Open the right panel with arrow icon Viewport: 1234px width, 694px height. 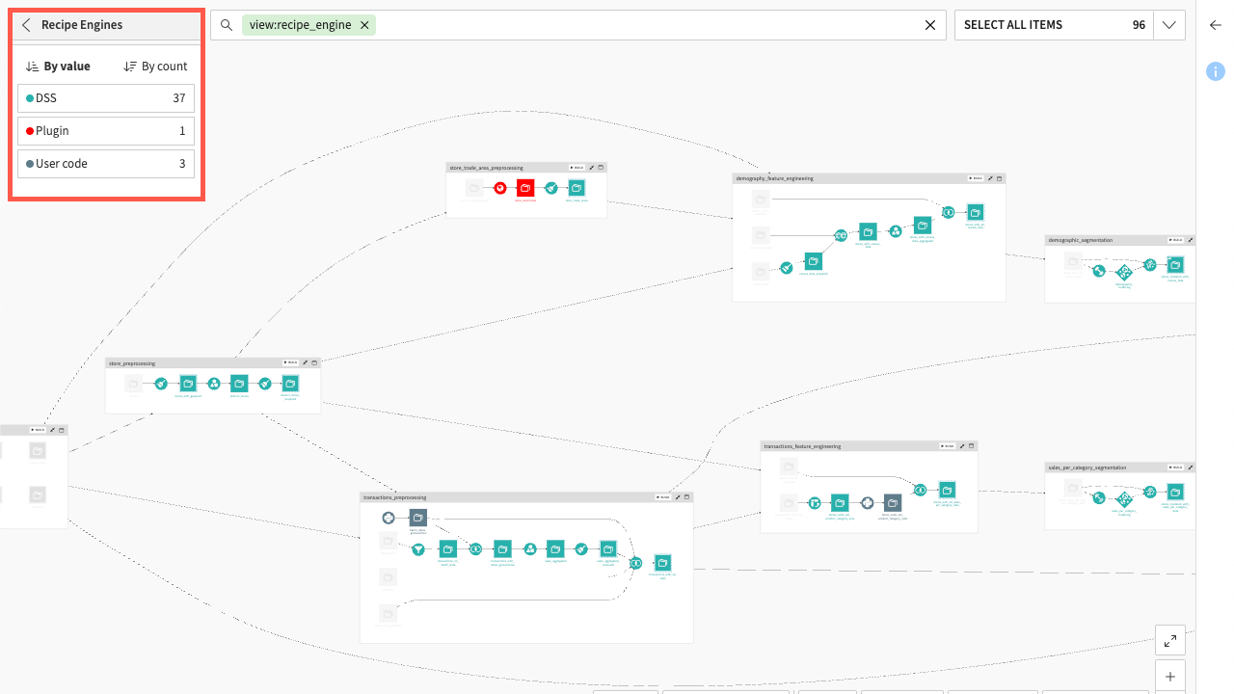(1216, 26)
